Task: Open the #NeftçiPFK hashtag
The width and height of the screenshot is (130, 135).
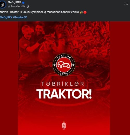Action: tap(6, 17)
